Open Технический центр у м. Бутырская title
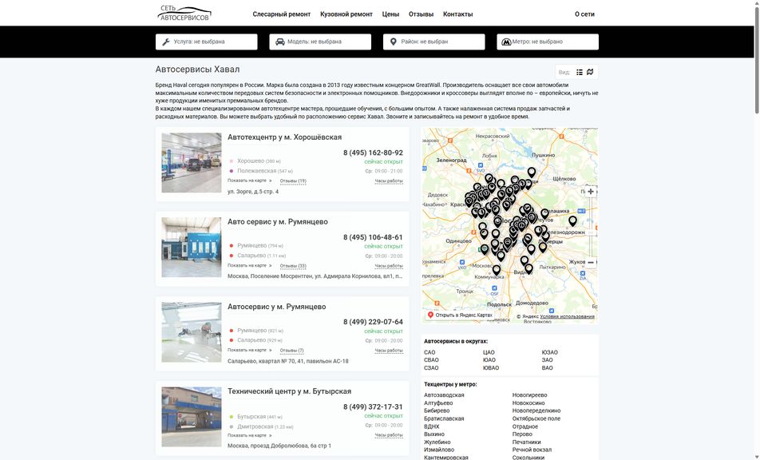The width and height of the screenshot is (760, 460). [x=289, y=391]
